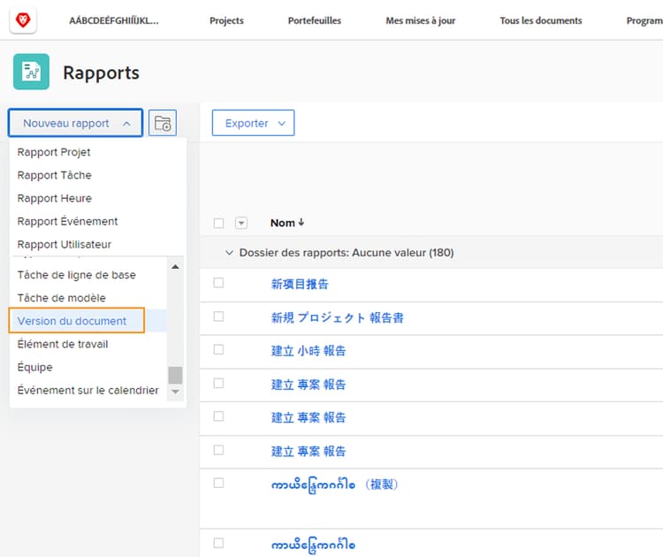The height and width of the screenshot is (557, 663).
Task: Open the second 建立 專案 報告 report
Action: pyautogui.click(x=309, y=417)
